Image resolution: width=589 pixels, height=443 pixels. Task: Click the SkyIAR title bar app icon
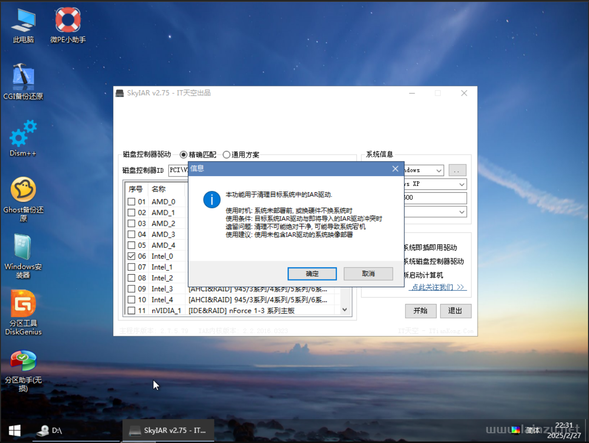tap(120, 93)
